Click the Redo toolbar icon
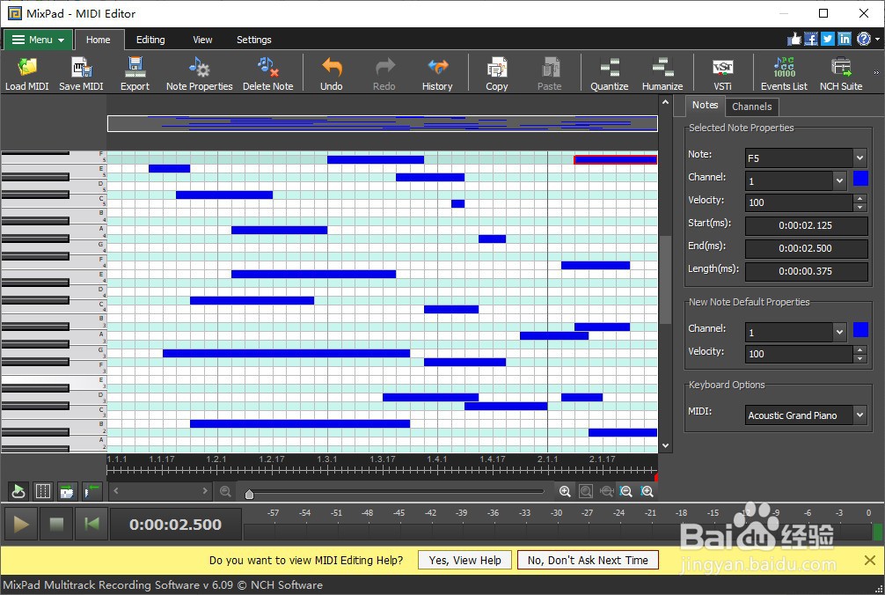The height and width of the screenshot is (595, 885). click(x=384, y=73)
